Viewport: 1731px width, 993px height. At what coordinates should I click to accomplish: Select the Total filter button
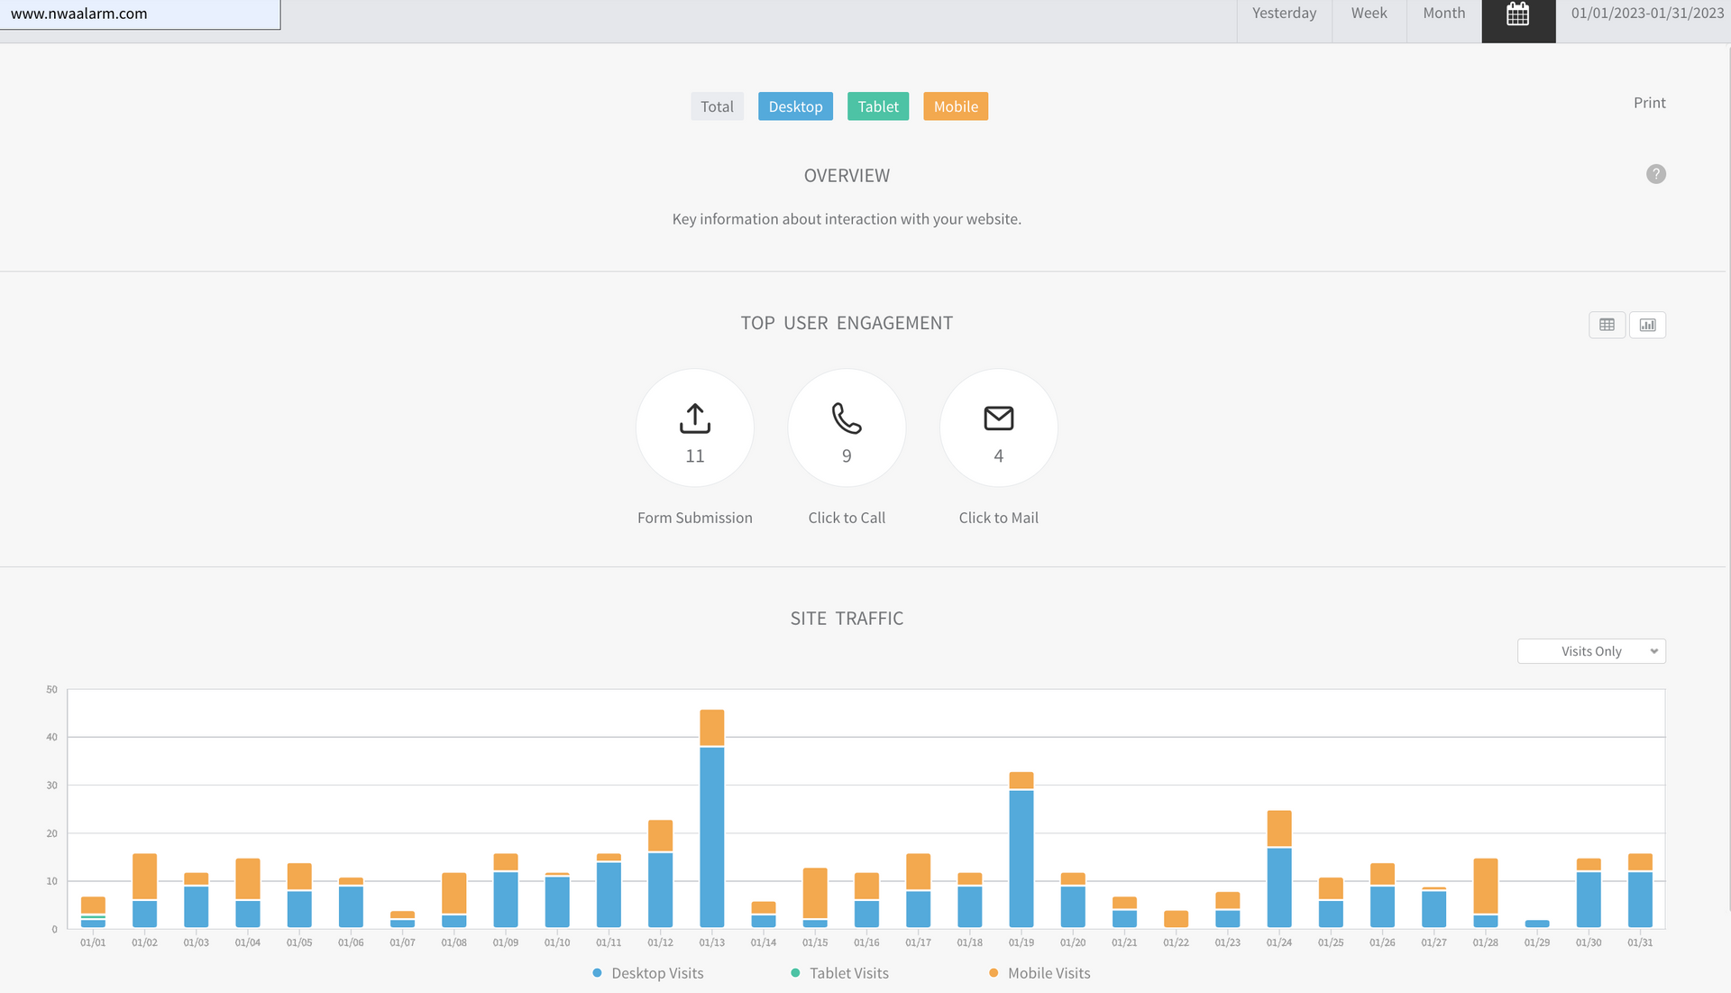pyautogui.click(x=717, y=106)
